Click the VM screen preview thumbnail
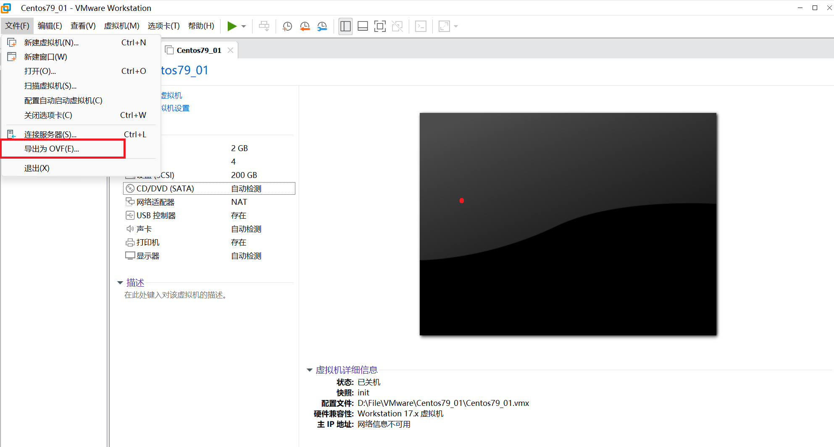834x447 pixels. [568, 224]
